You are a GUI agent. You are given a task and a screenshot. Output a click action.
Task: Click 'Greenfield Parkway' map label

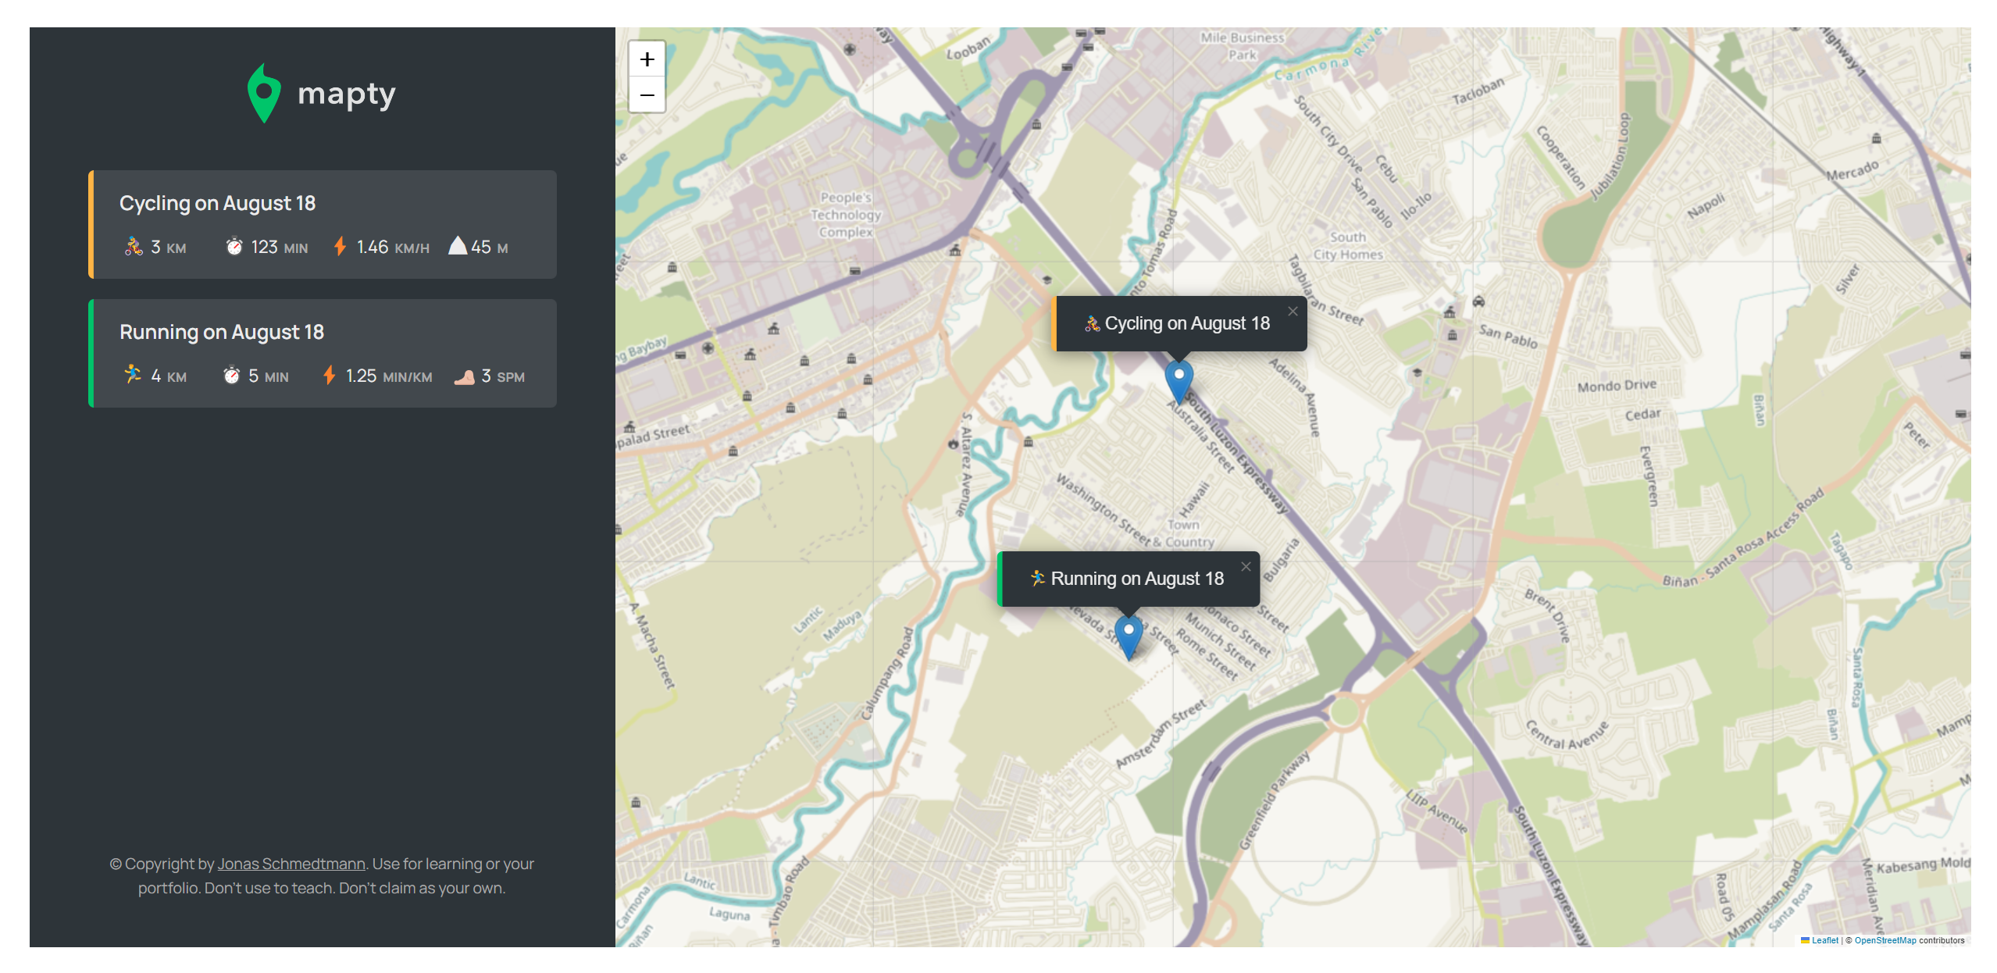[x=1275, y=800]
